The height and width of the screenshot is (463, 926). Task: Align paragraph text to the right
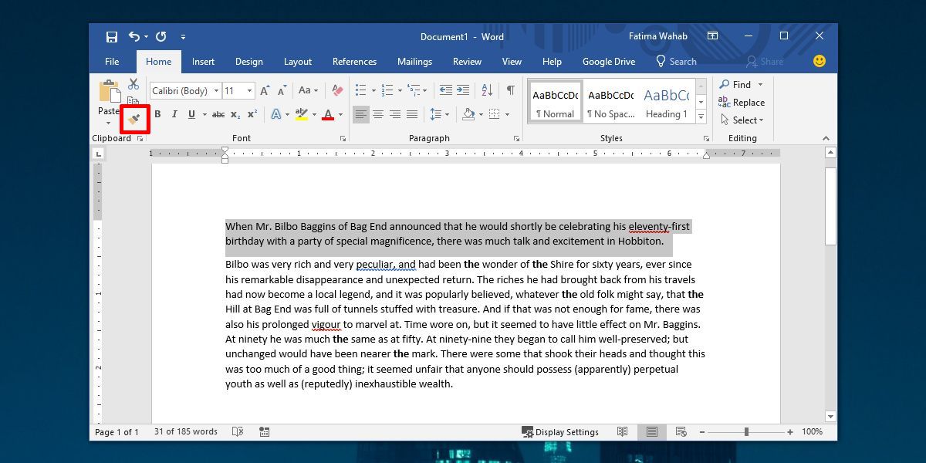point(395,114)
